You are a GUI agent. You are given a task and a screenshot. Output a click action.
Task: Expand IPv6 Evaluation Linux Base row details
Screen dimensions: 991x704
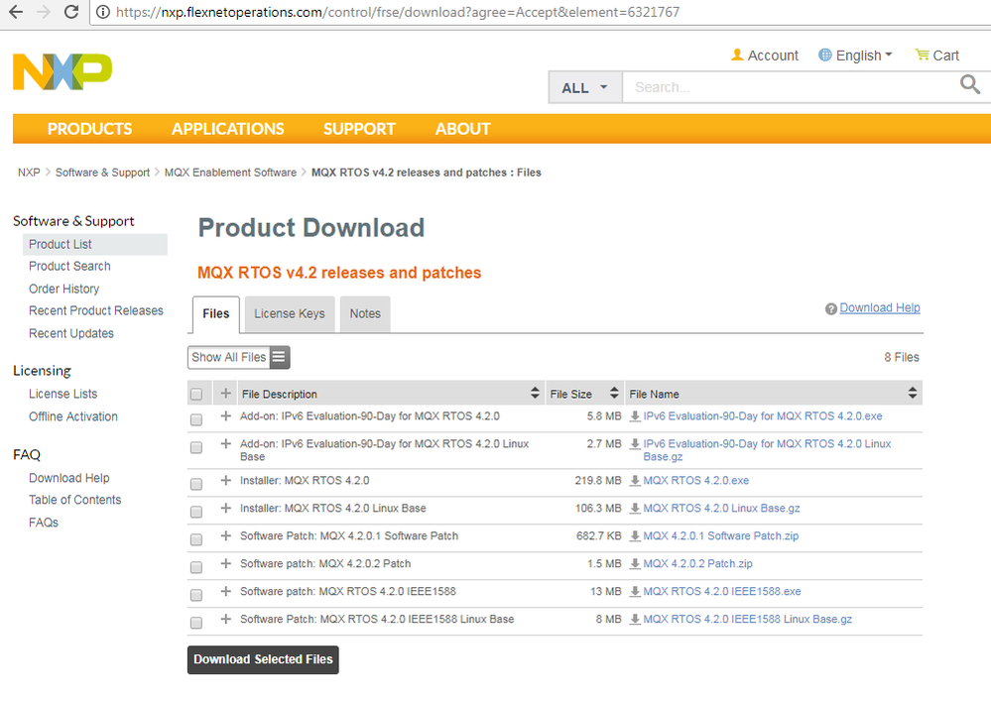click(225, 443)
